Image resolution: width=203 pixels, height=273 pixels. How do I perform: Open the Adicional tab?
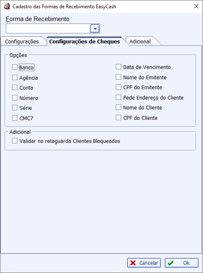tap(140, 41)
